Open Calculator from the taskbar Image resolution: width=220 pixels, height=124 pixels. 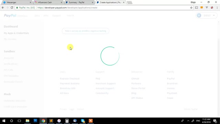[67, 121]
